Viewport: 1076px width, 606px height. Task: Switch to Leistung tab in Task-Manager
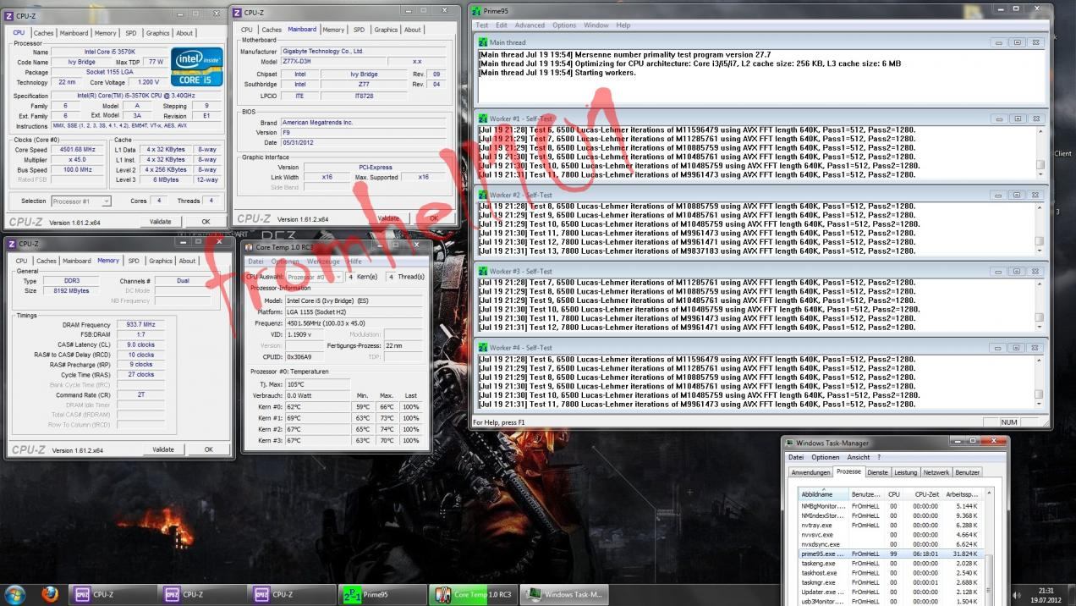[x=905, y=472]
